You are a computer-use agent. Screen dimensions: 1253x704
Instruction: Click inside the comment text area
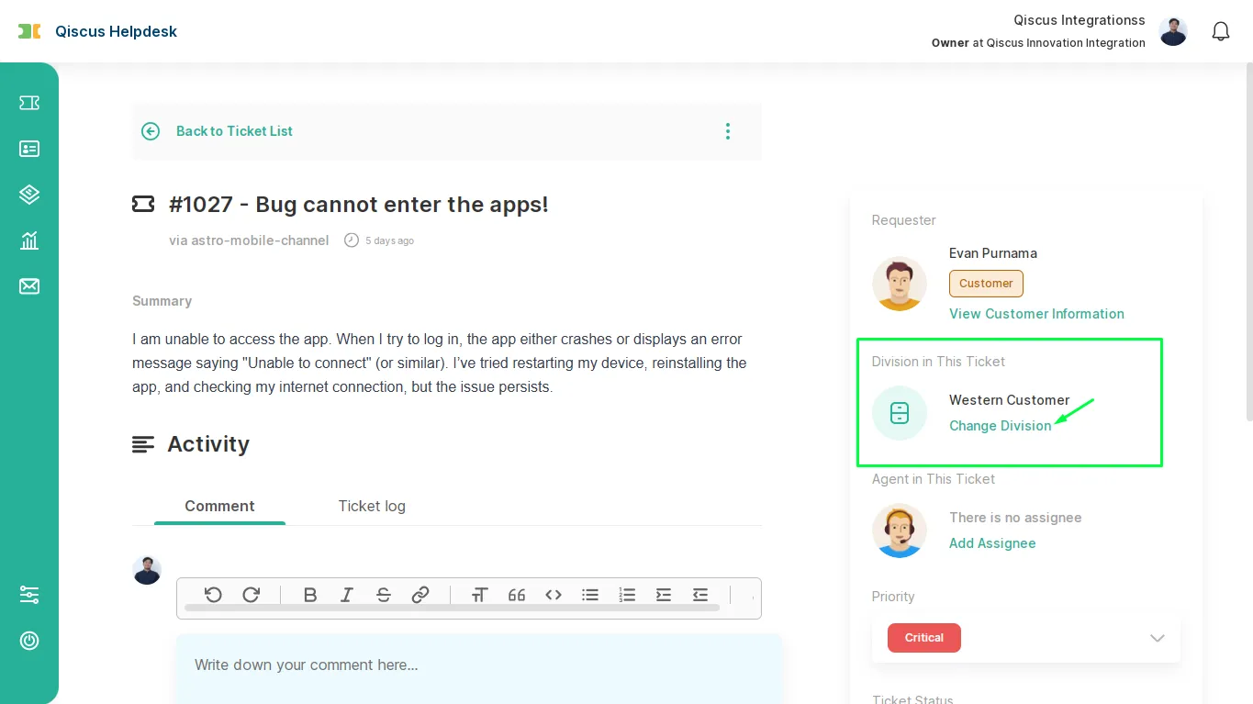pos(478,668)
